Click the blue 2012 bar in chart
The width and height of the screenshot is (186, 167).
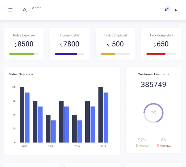pyautogui.click(x=106, y=117)
